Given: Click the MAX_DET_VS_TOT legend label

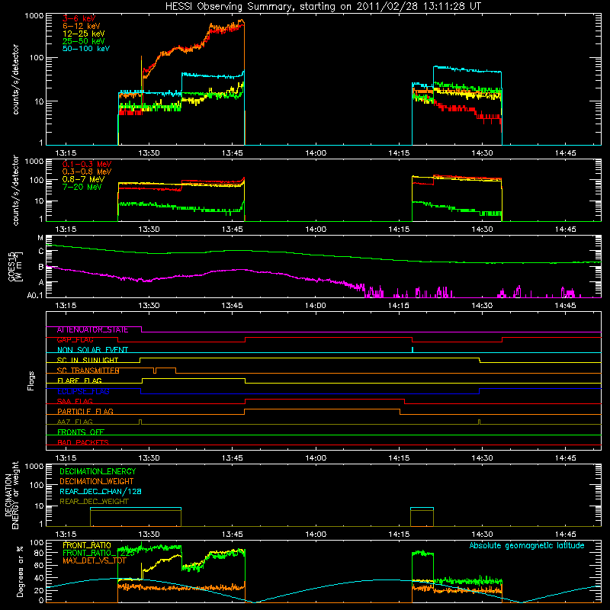Looking at the screenshot, I should [x=95, y=561].
